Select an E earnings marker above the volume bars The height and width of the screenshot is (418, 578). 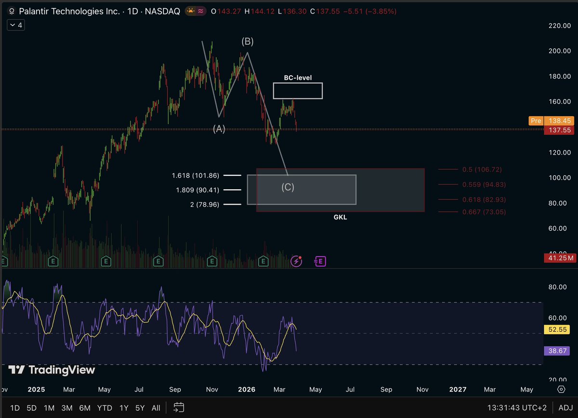tap(211, 261)
